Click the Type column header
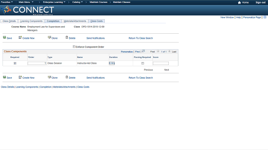The height and width of the screenshot is (150, 268). point(50,57)
